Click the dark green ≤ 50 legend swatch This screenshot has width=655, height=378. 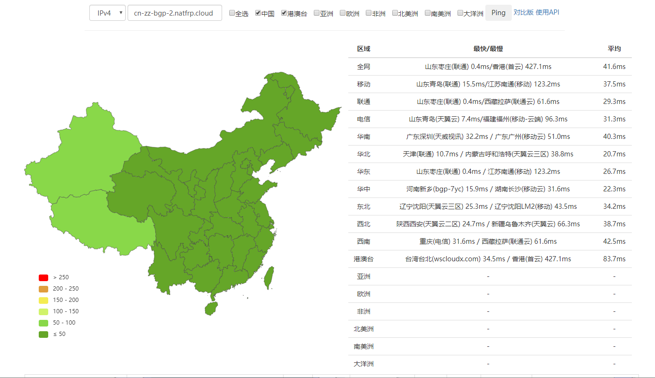(43, 334)
